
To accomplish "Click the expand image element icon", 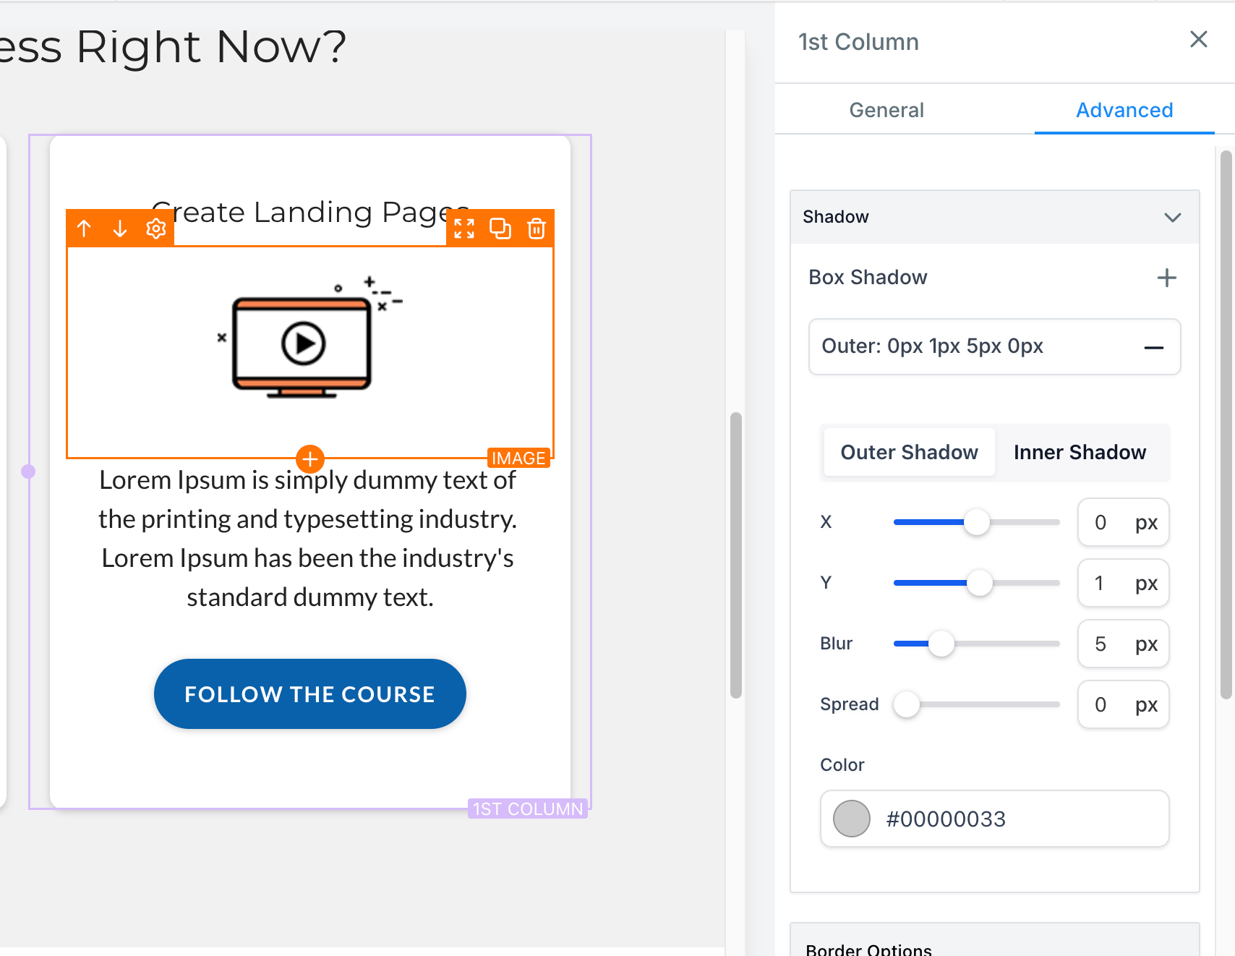I will tap(464, 229).
